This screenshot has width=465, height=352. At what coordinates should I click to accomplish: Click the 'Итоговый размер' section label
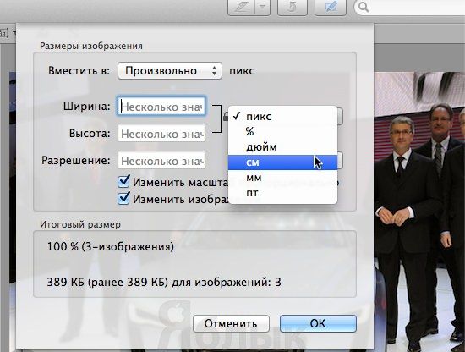[80, 224]
